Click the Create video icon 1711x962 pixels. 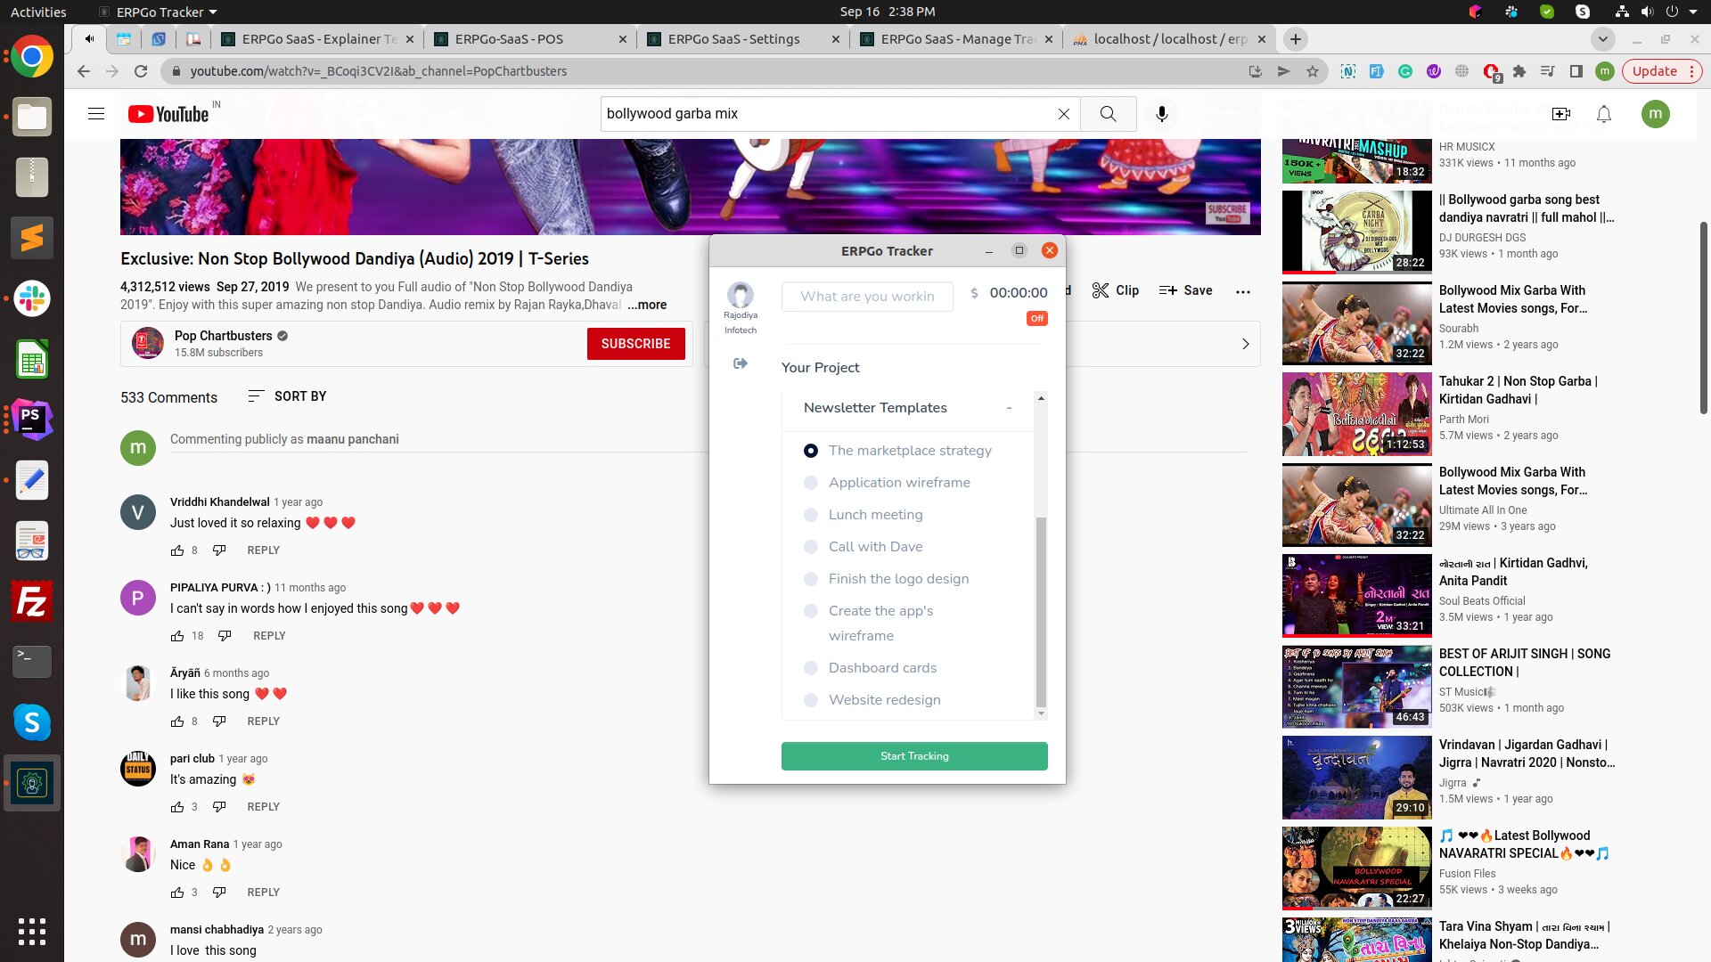click(x=1560, y=114)
